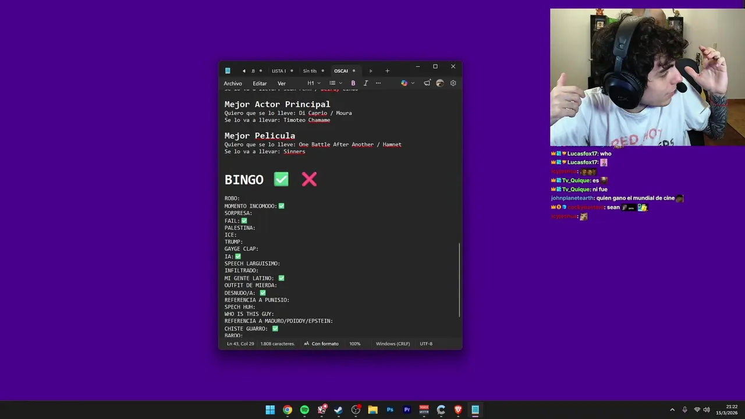
Task: Open Steam from the taskbar
Action: coord(339,410)
